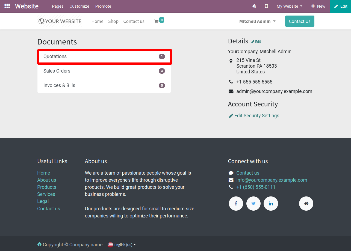Open the shopping cart icon
This screenshot has width=351, height=251.
[157, 21]
